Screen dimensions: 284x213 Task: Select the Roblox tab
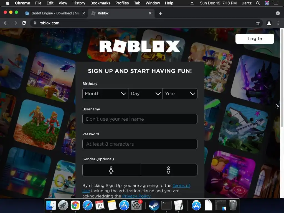click(x=121, y=13)
